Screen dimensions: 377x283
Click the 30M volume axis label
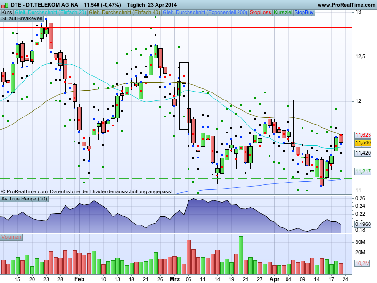tap(360, 242)
